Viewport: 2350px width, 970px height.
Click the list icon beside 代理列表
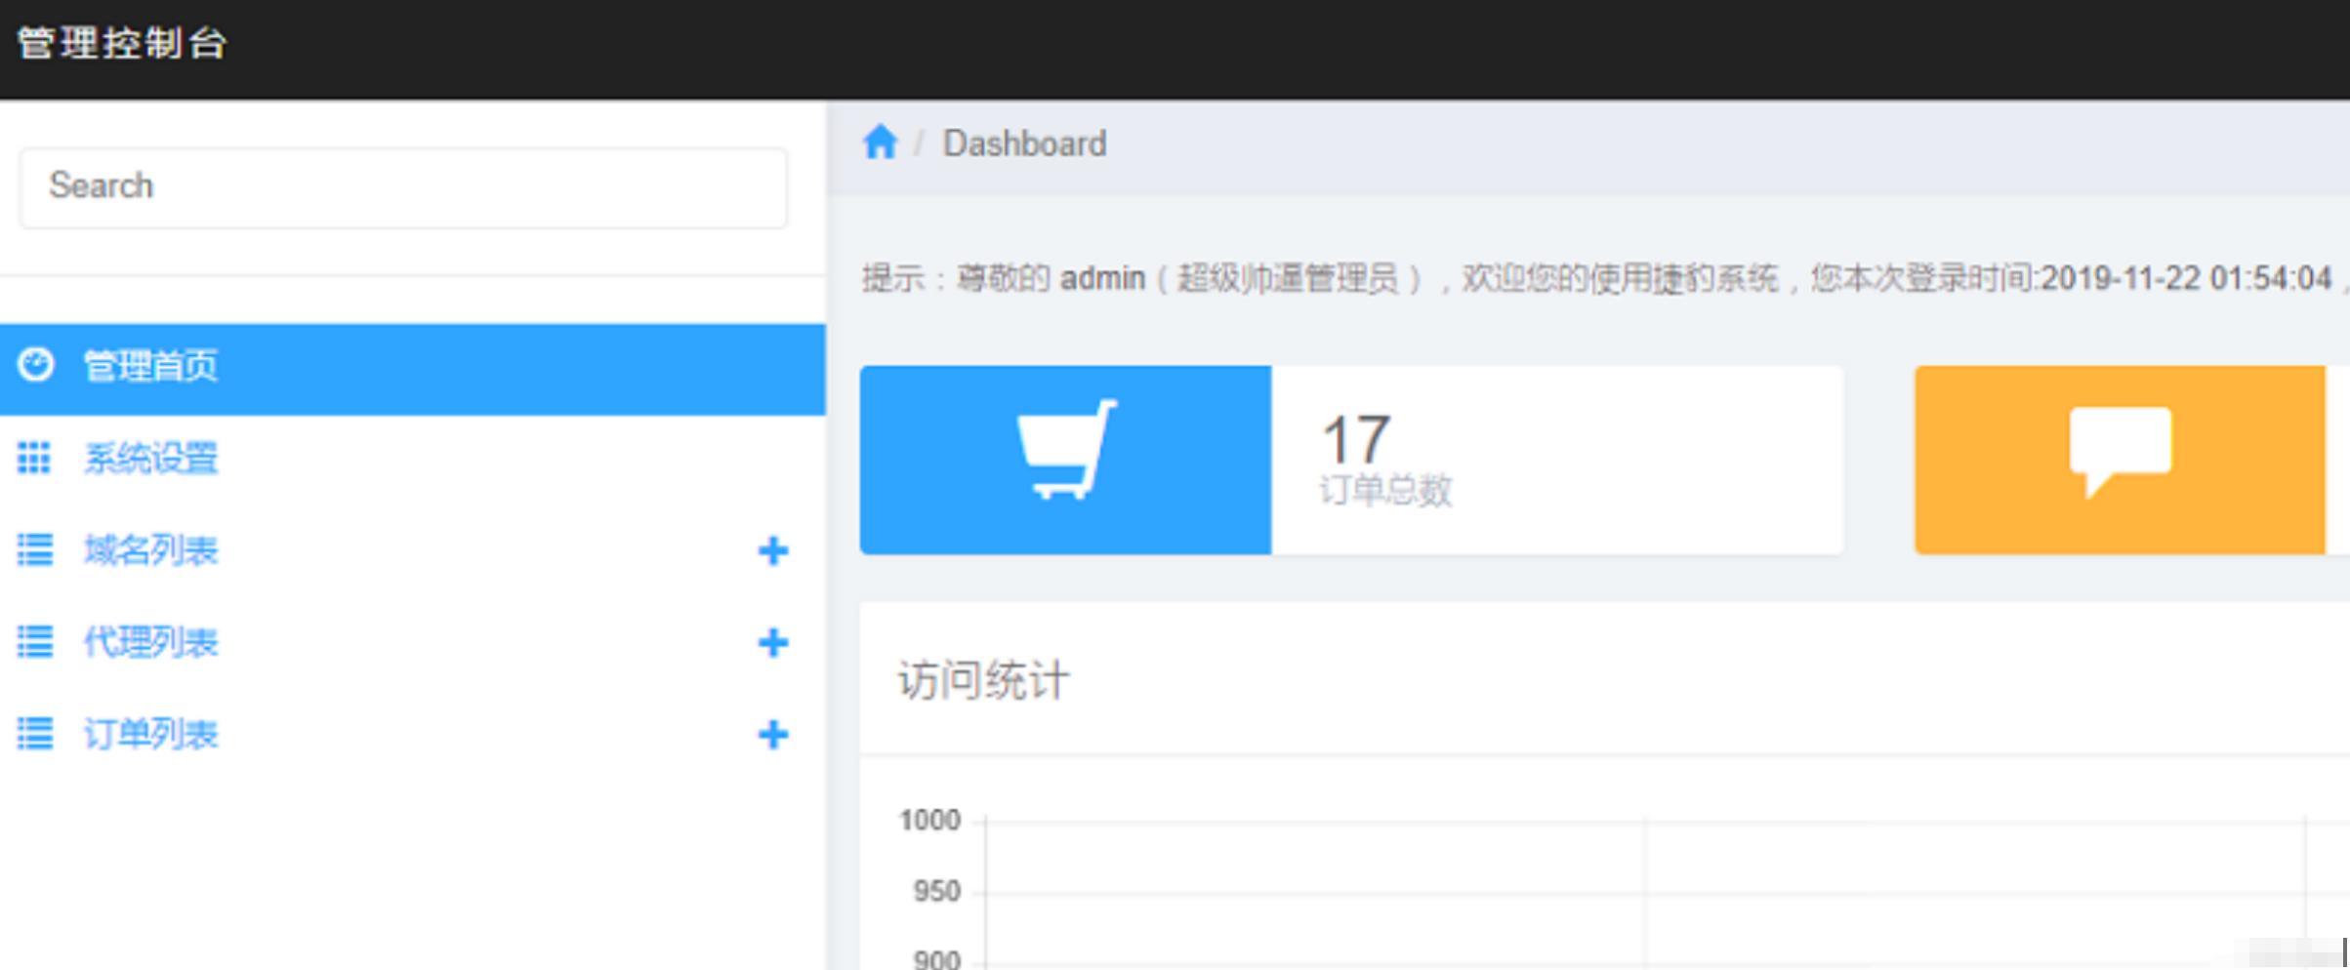(x=36, y=642)
